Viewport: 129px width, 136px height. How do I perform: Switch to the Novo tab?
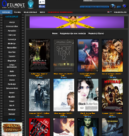coord(55,33)
